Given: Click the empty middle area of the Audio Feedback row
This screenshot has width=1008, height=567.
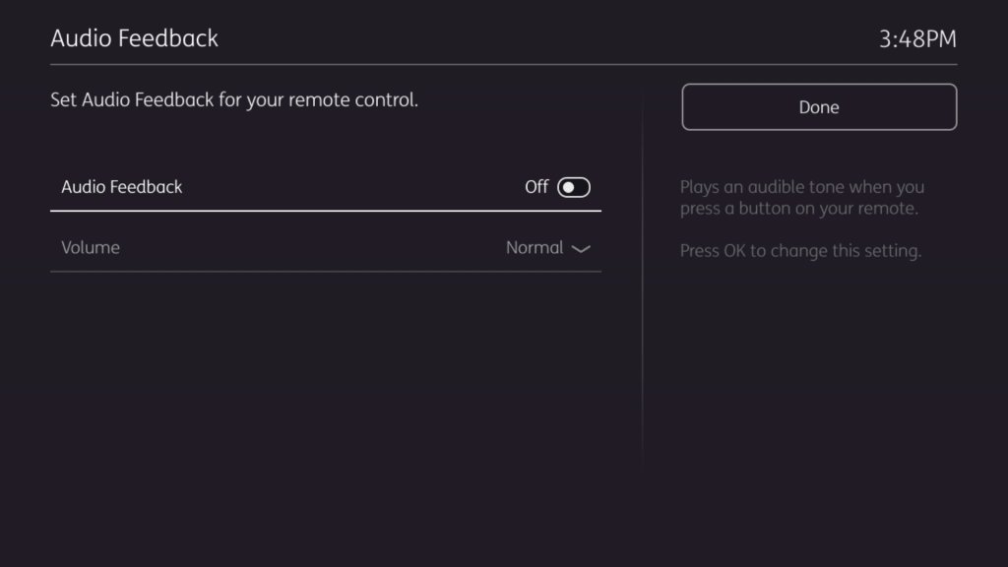Looking at the screenshot, I should click(345, 187).
